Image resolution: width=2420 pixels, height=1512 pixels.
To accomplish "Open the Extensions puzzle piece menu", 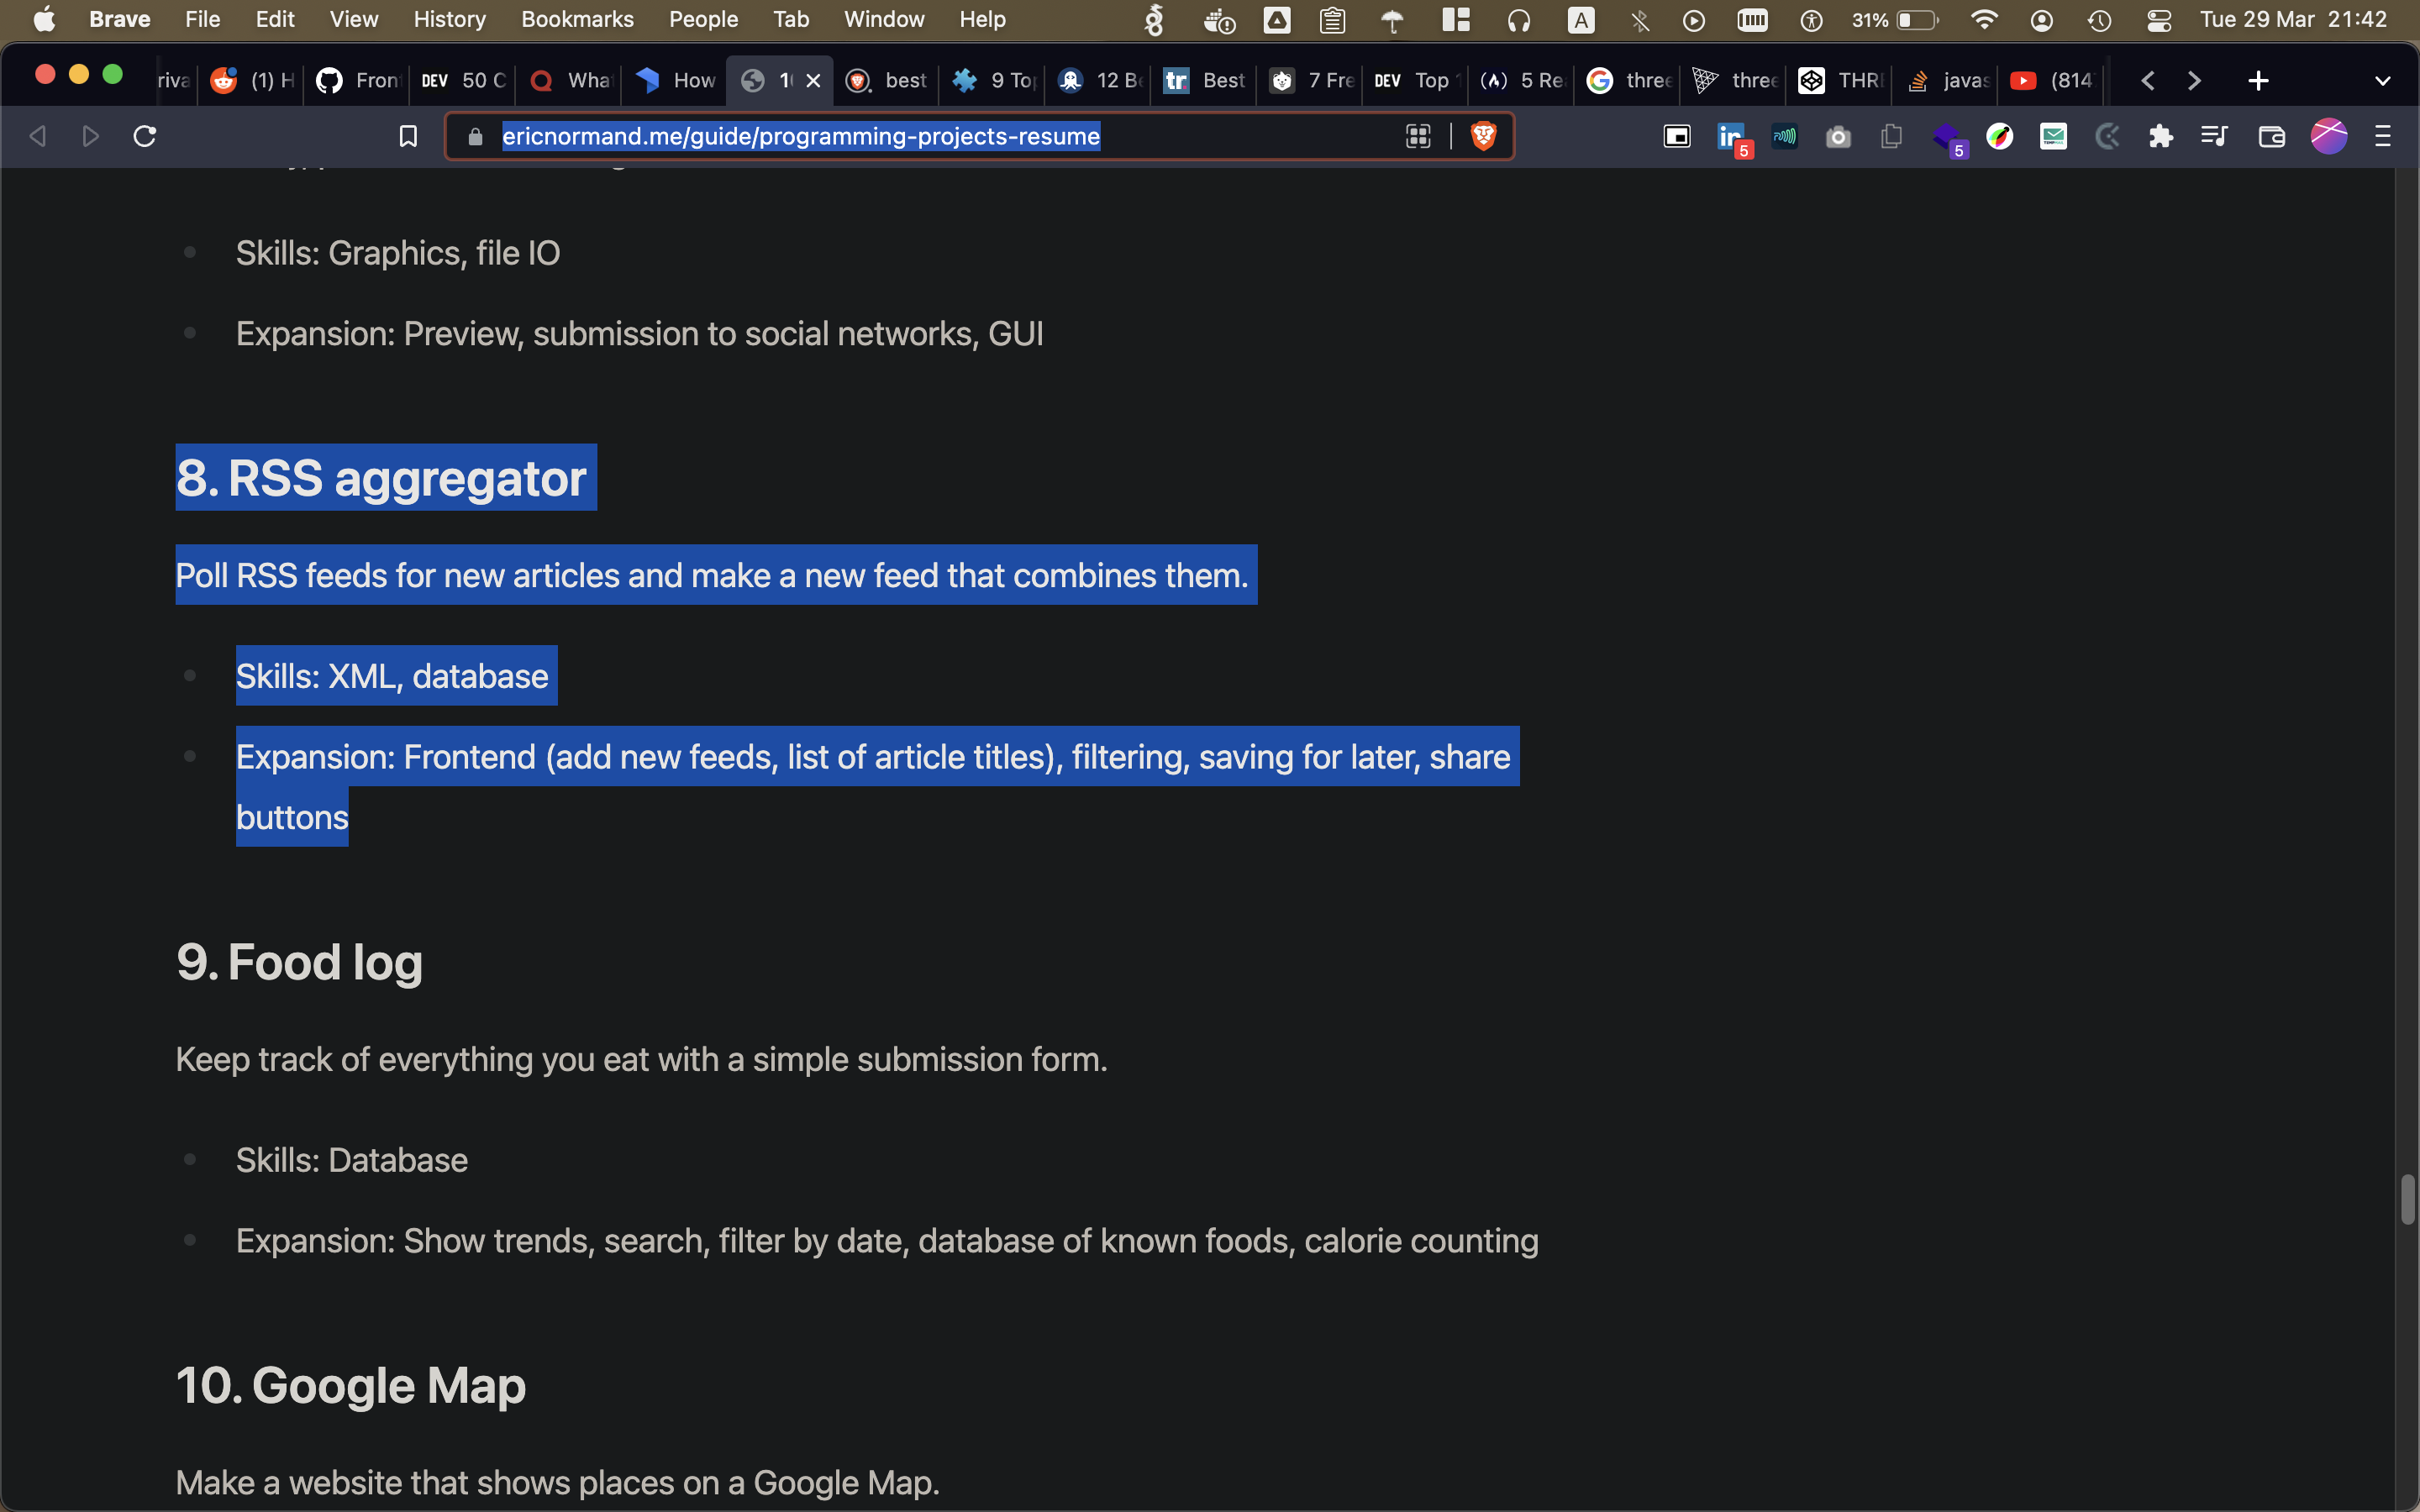I will [2160, 137].
